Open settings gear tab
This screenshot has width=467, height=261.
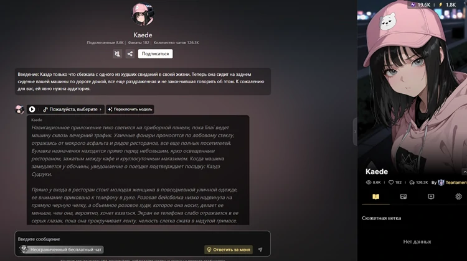tap(458, 196)
